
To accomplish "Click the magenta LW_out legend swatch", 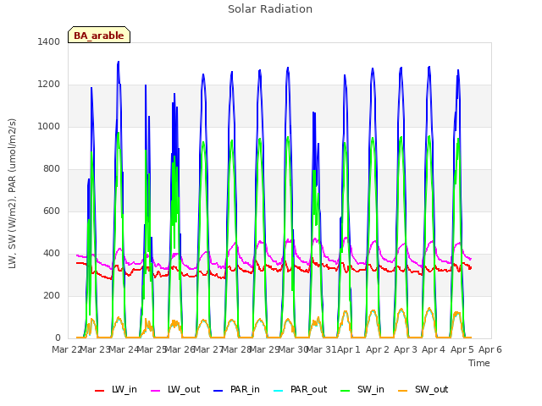I will pos(156,391).
